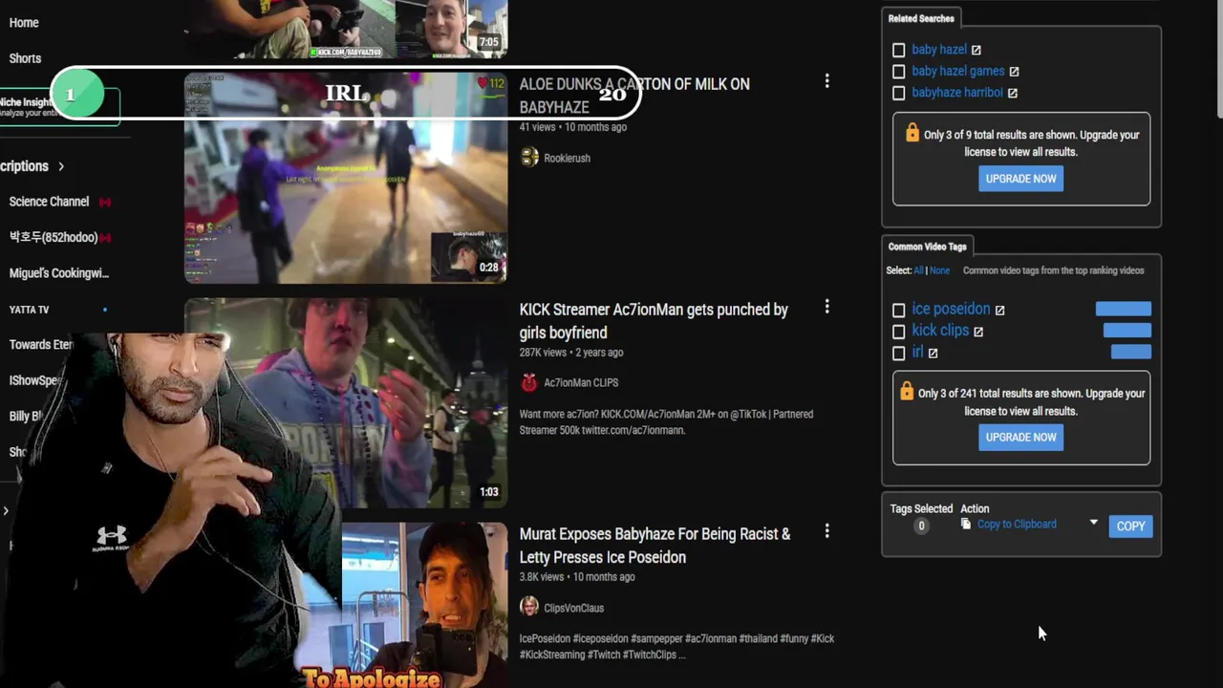Image resolution: width=1223 pixels, height=688 pixels.
Task: Open YATTA TV subscription
Action: 29,310
